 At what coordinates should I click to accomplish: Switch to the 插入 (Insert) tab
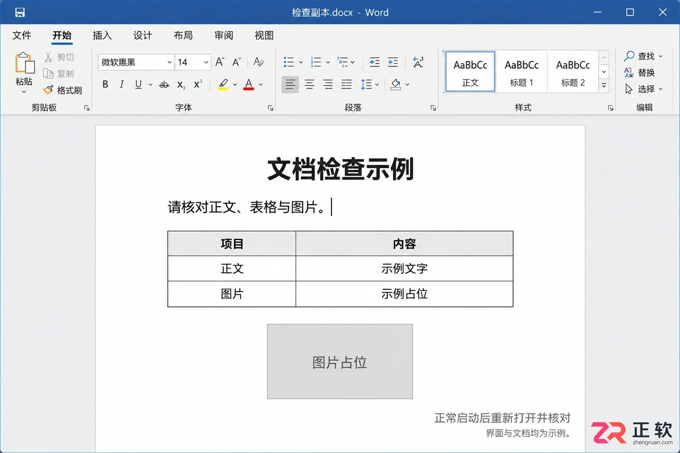(102, 35)
